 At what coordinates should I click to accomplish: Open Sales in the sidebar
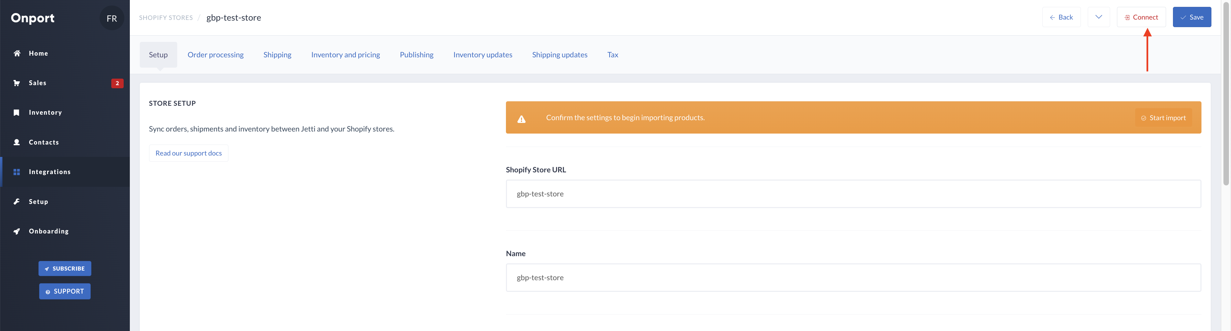coord(65,83)
